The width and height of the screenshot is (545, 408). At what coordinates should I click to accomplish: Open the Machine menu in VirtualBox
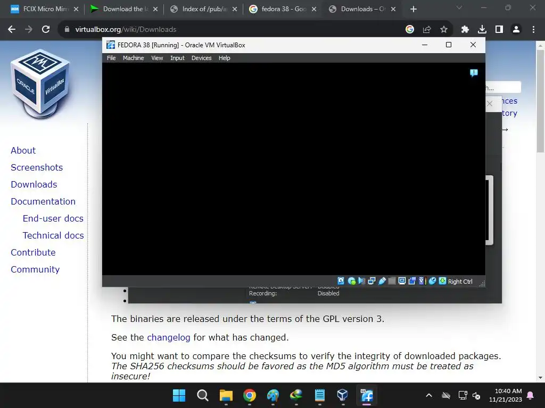(133, 58)
